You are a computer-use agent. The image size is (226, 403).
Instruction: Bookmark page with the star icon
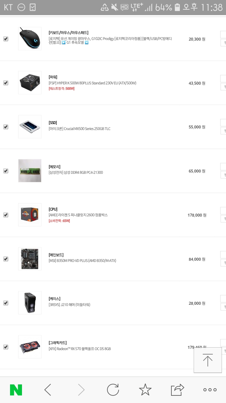click(x=145, y=390)
